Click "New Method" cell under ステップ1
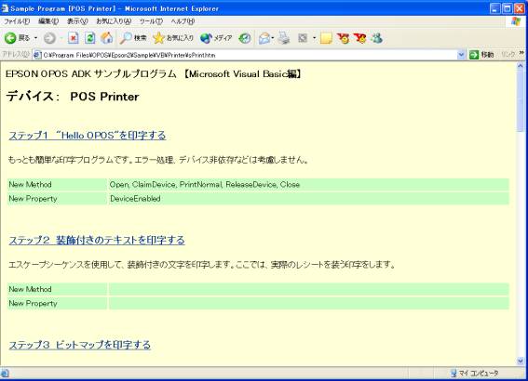 (57, 184)
